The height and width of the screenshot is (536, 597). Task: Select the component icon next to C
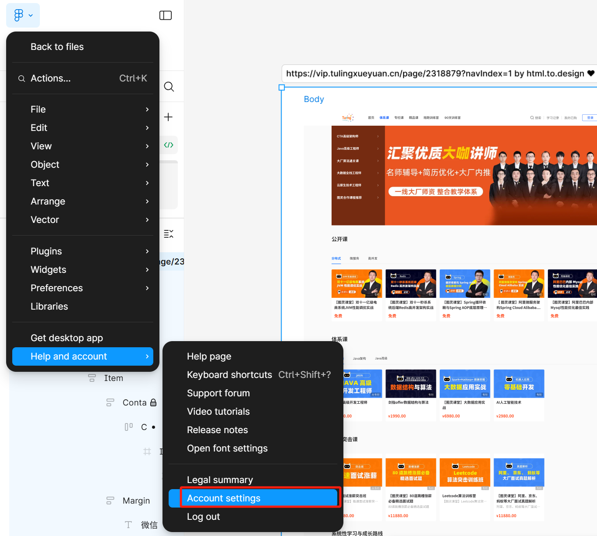128,427
